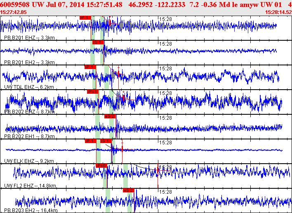Click the 15:28 time tick on PB.B202 EH1 trace
The width and height of the screenshot is (292, 213).
pyautogui.click(x=165, y=118)
